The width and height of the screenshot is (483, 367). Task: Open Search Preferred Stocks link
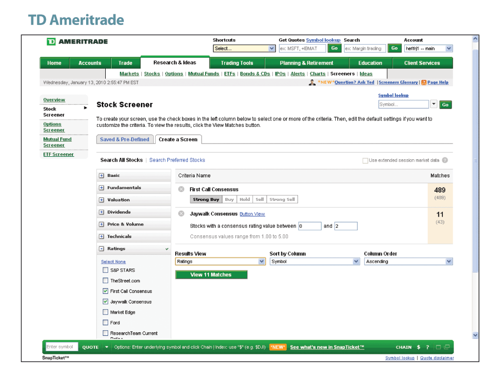click(177, 160)
